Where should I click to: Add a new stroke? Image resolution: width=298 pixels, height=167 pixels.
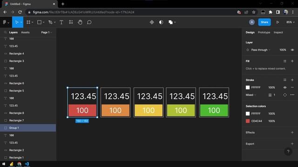coord(292,80)
